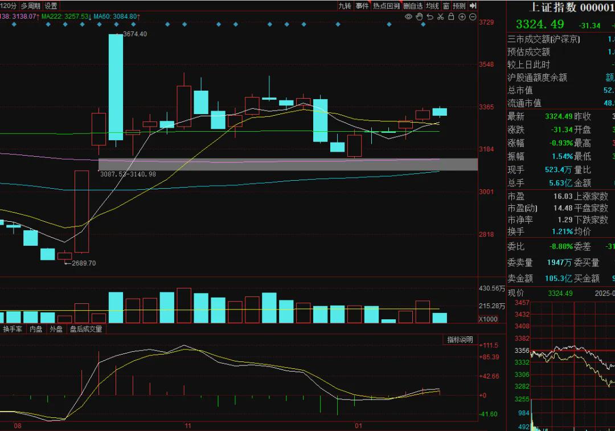The width and height of the screenshot is (615, 431).
Task: Switch to the 换手率 tab below volume
Action: pyautogui.click(x=13, y=329)
